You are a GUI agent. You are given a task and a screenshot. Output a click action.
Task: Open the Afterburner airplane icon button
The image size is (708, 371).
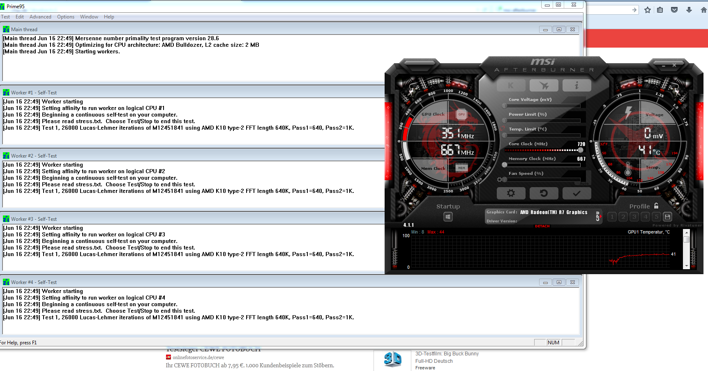pyautogui.click(x=544, y=85)
